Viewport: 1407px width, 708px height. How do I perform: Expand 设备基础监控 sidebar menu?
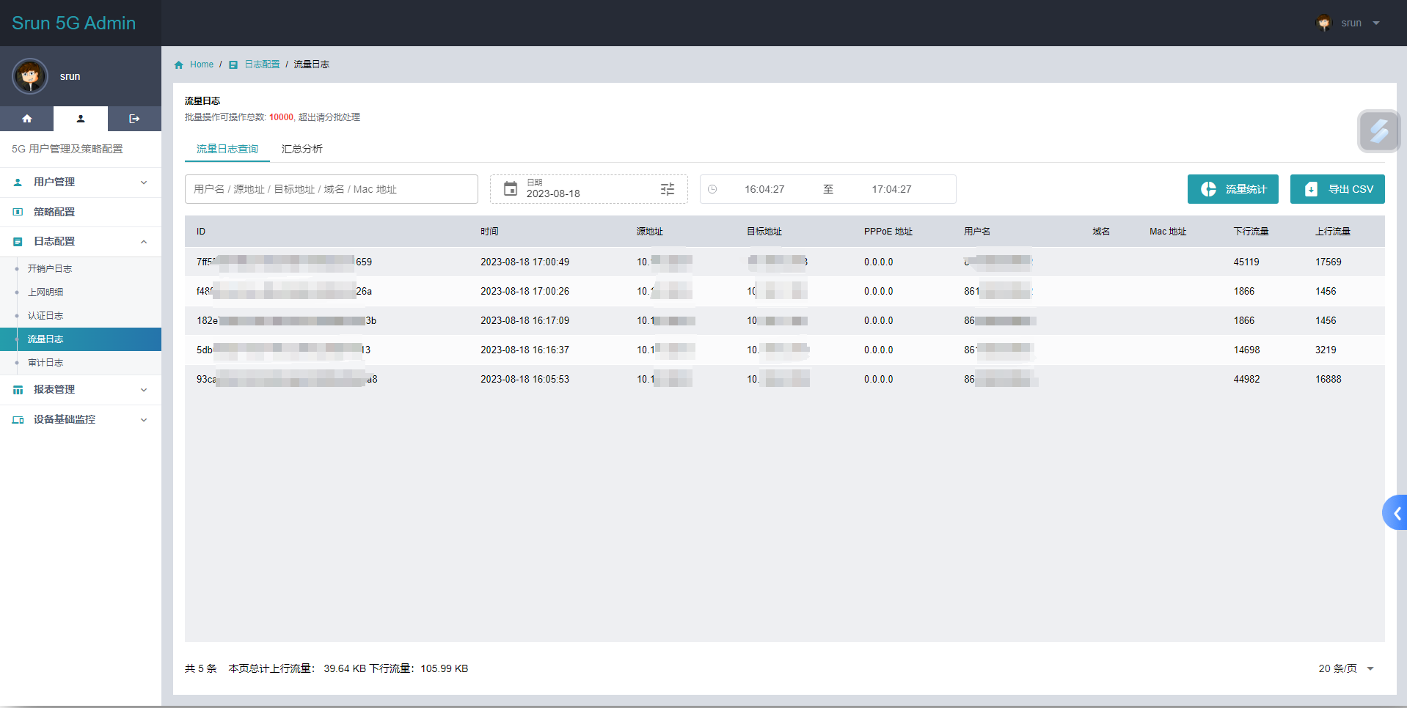(81, 419)
